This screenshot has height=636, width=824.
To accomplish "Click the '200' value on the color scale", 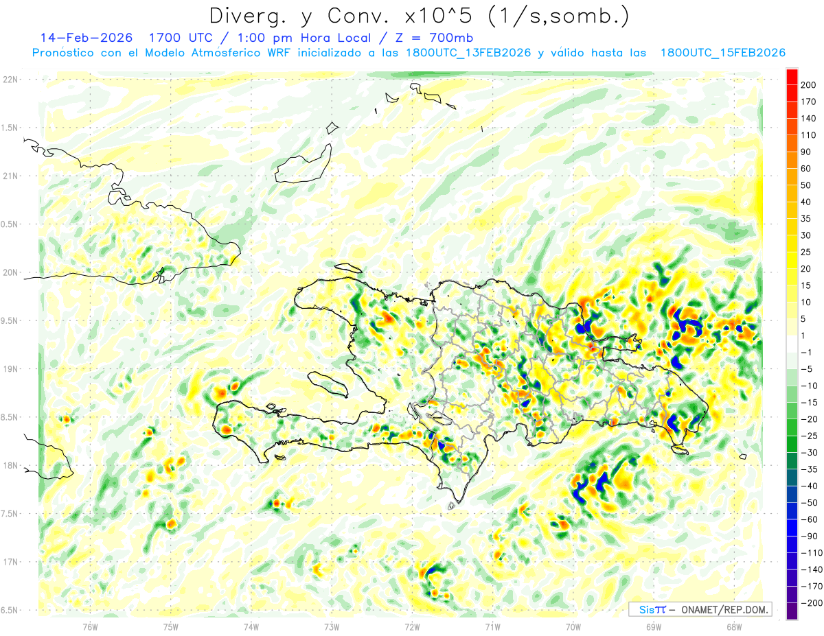I will coord(810,84).
